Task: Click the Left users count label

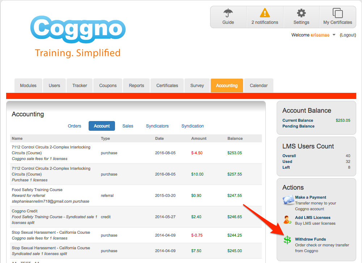Action: click(x=286, y=167)
